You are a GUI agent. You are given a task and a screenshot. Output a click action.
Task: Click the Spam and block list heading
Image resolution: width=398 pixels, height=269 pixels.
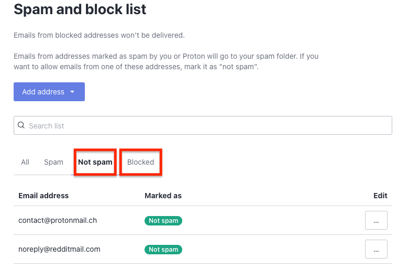click(x=80, y=9)
